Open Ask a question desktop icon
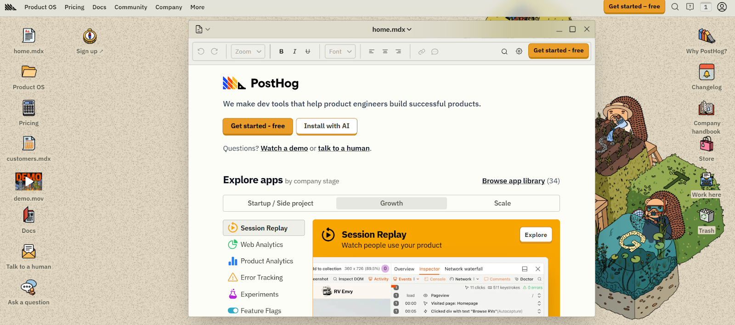This screenshot has width=735, height=325. click(x=28, y=288)
